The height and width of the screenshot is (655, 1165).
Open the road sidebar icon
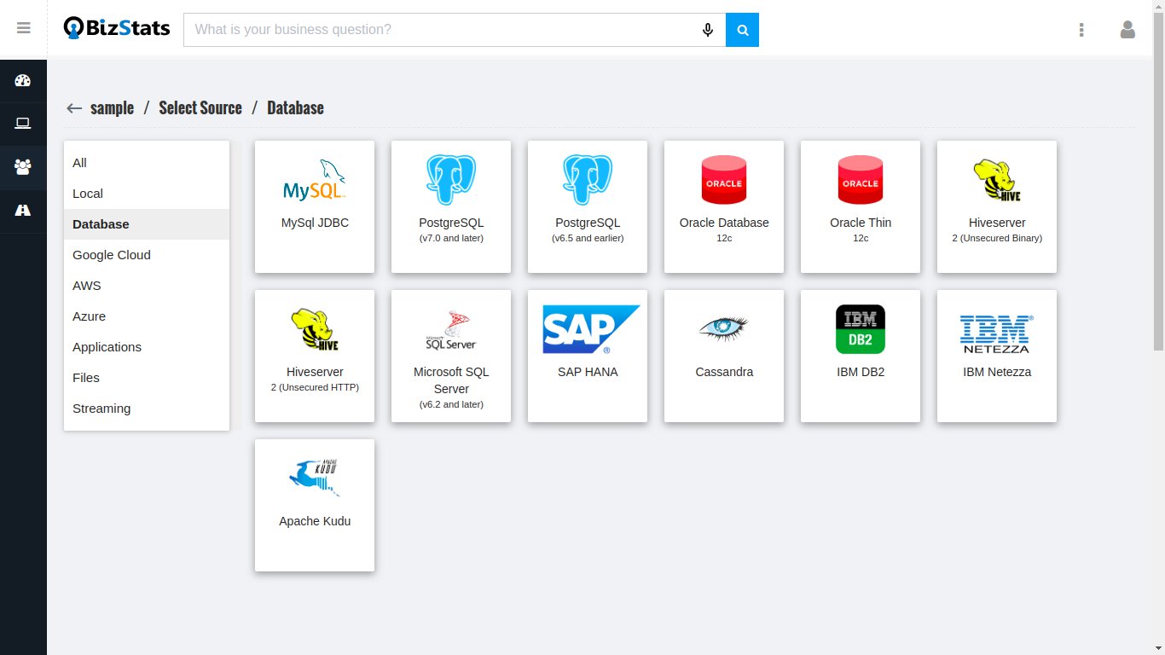tap(23, 211)
